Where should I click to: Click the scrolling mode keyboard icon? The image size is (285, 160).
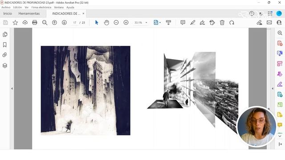(168, 23)
